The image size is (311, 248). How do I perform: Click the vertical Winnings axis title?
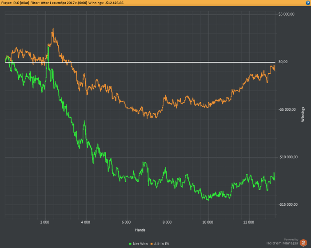point(303,114)
